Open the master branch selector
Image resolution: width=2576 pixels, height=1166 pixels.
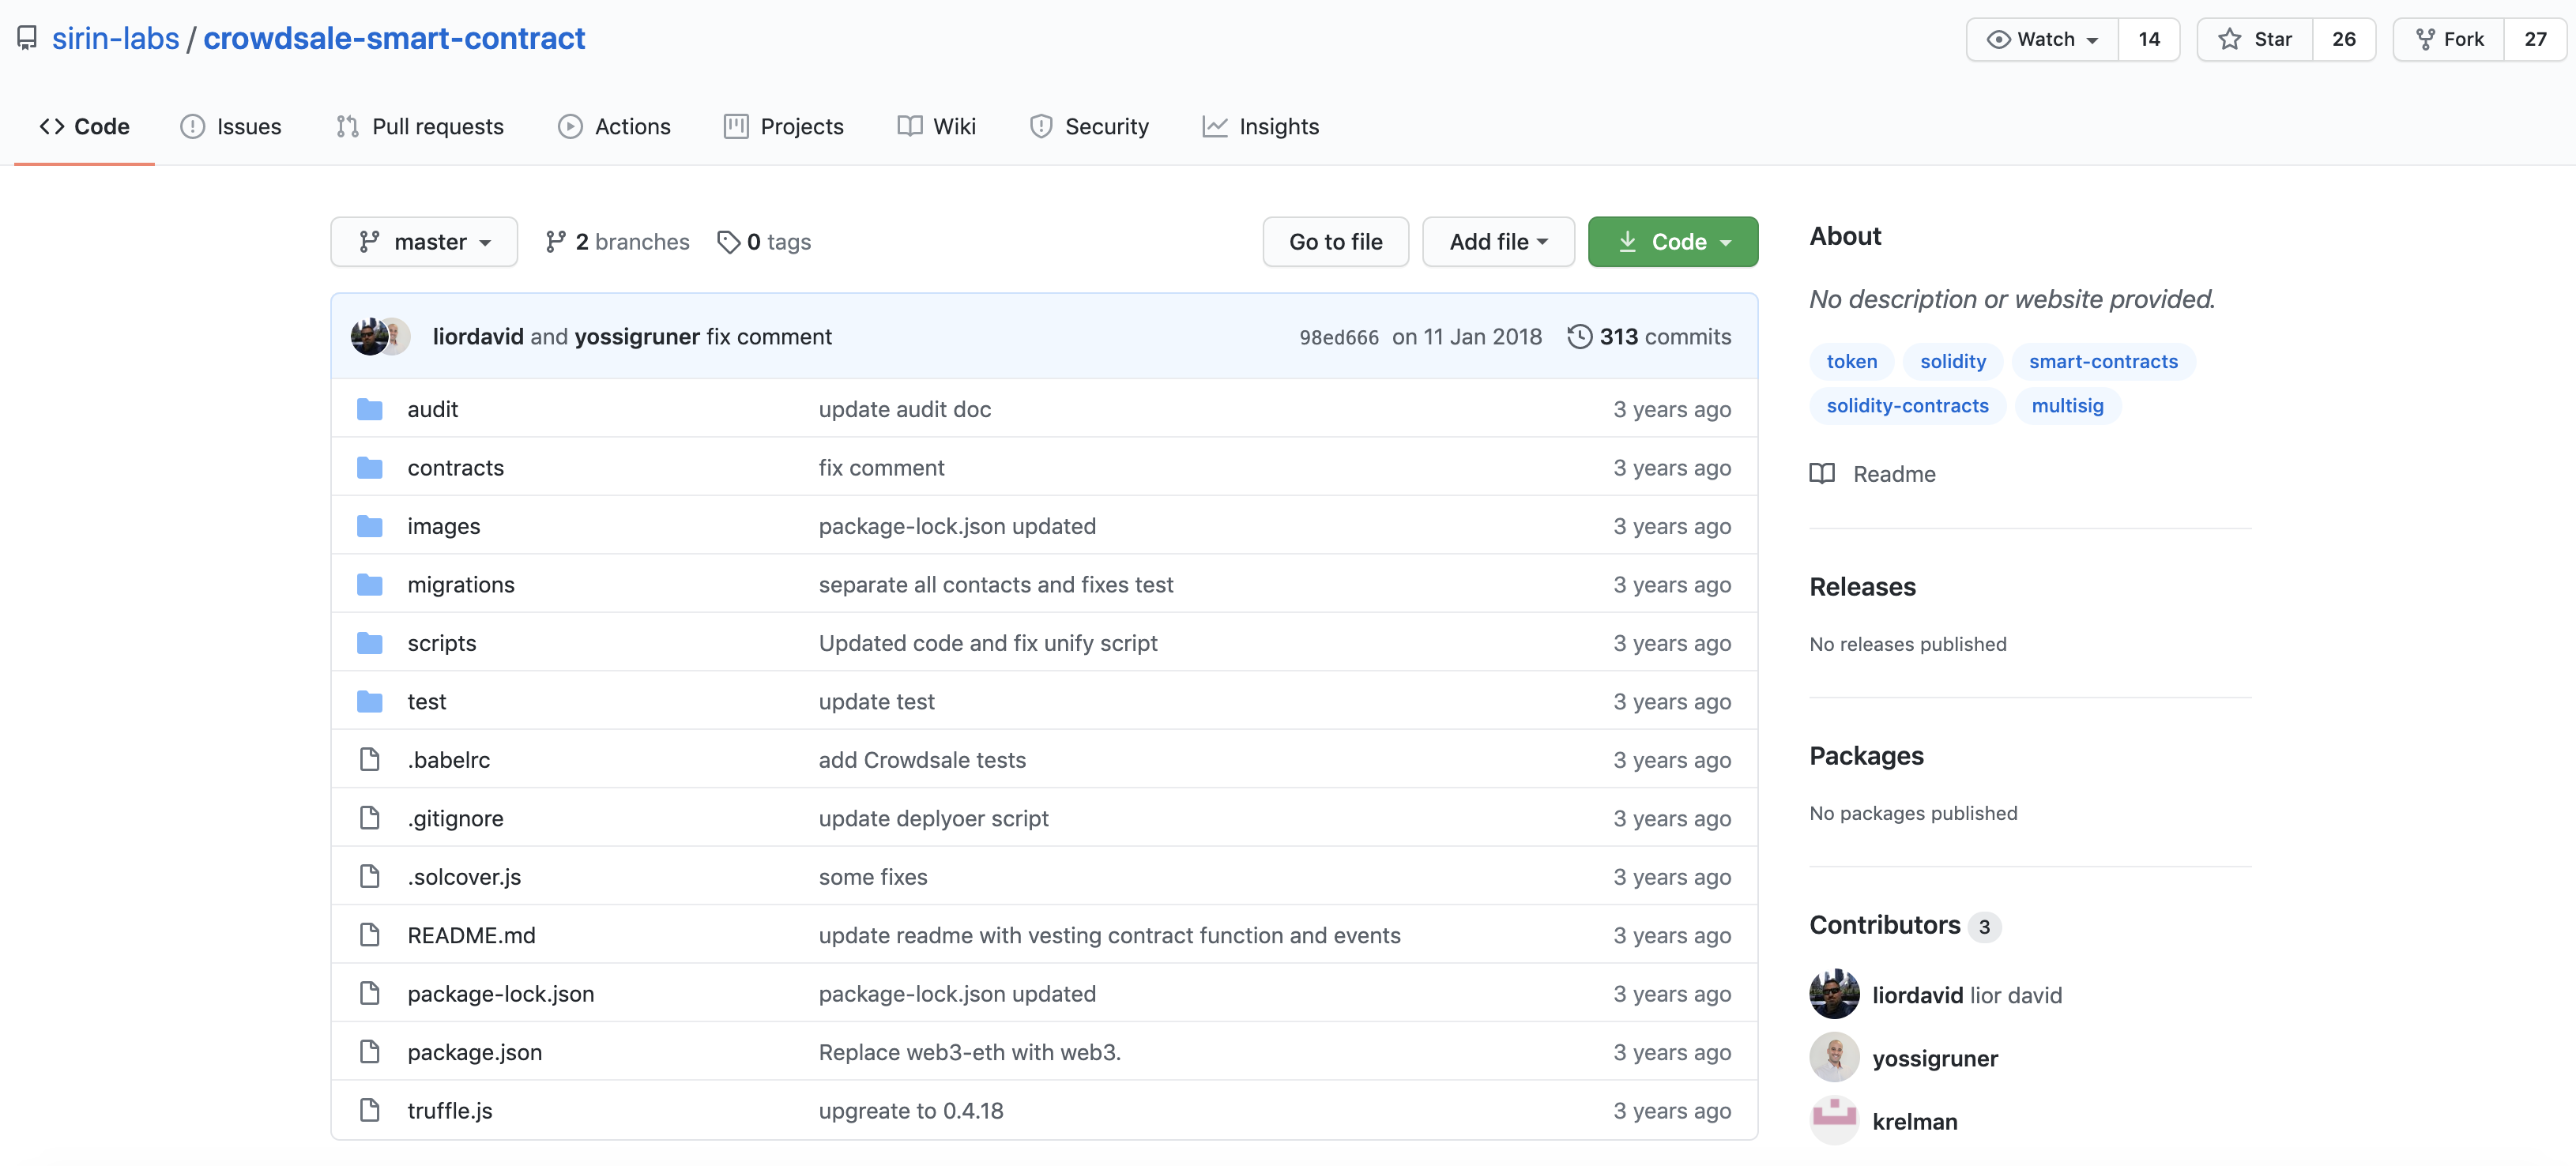point(424,242)
